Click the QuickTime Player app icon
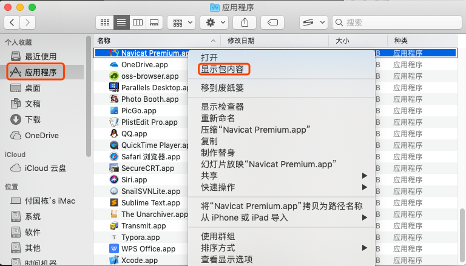 click(114, 145)
